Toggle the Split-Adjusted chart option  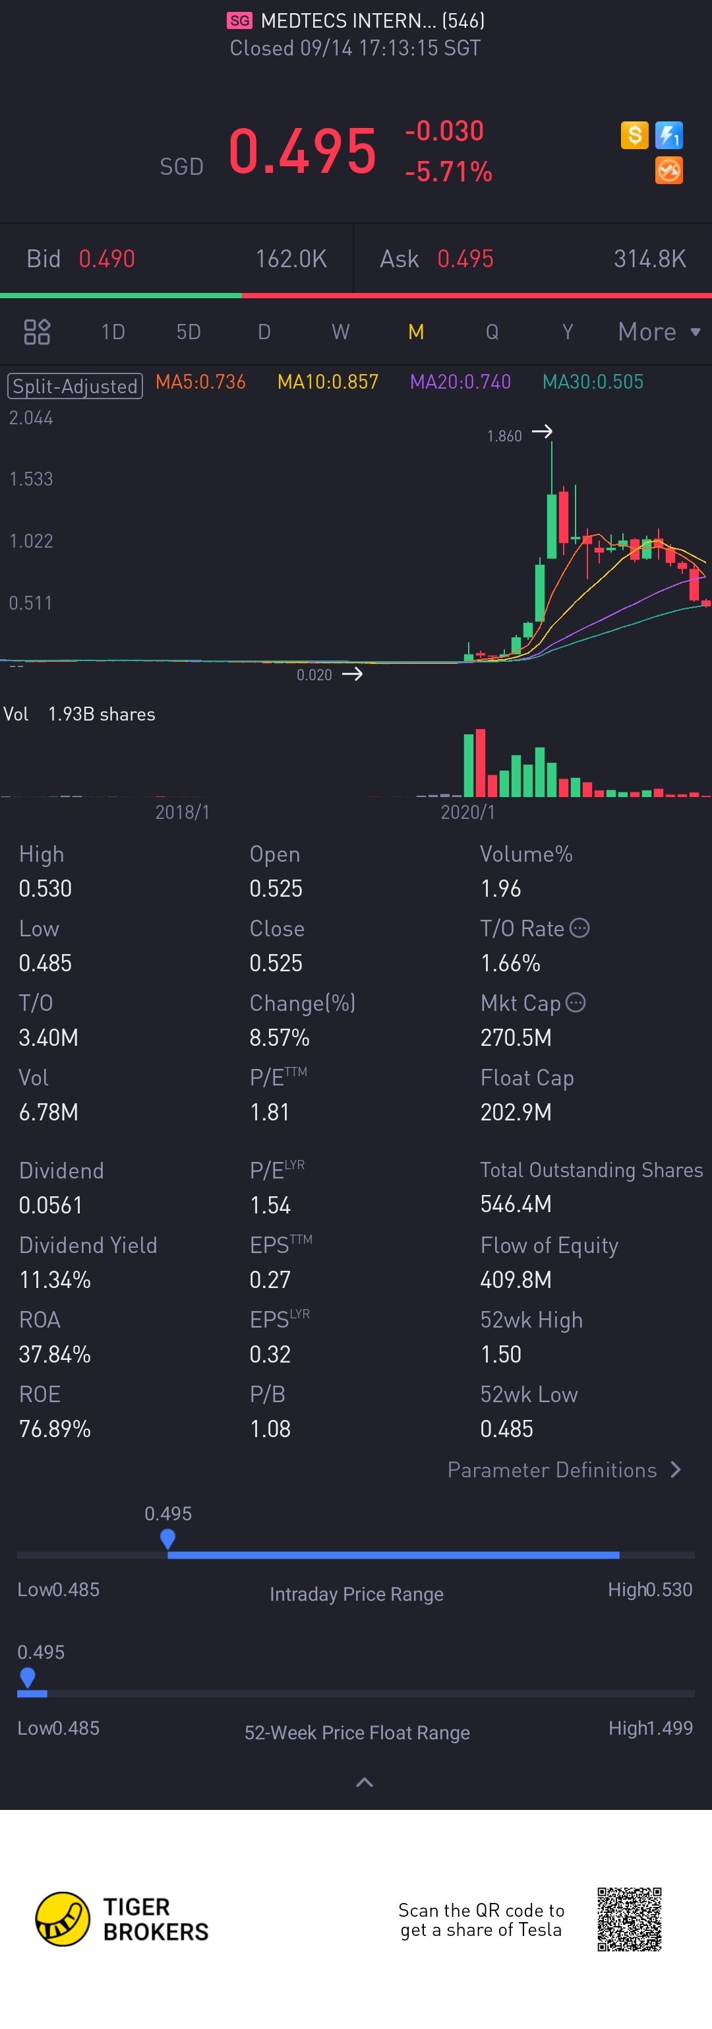pyautogui.click(x=74, y=386)
